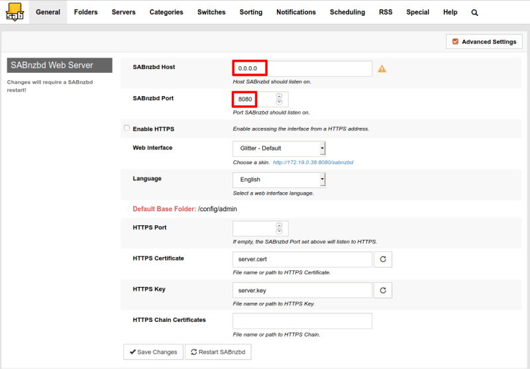Click the /config/admin path text

click(x=217, y=209)
